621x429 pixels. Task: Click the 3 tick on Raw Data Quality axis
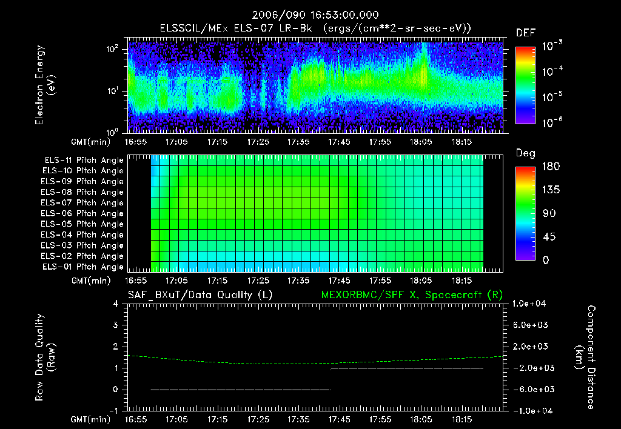(x=116, y=325)
